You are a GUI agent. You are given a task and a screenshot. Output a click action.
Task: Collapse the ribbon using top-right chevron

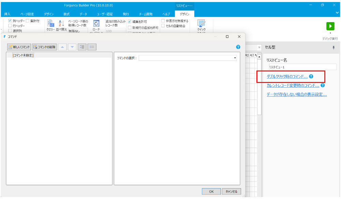[x=337, y=13]
